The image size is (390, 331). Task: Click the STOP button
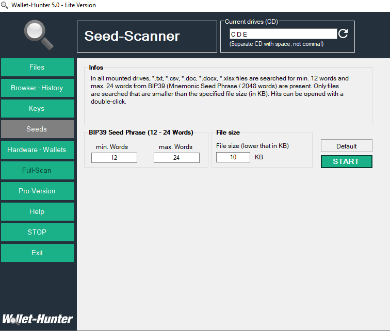tap(37, 232)
